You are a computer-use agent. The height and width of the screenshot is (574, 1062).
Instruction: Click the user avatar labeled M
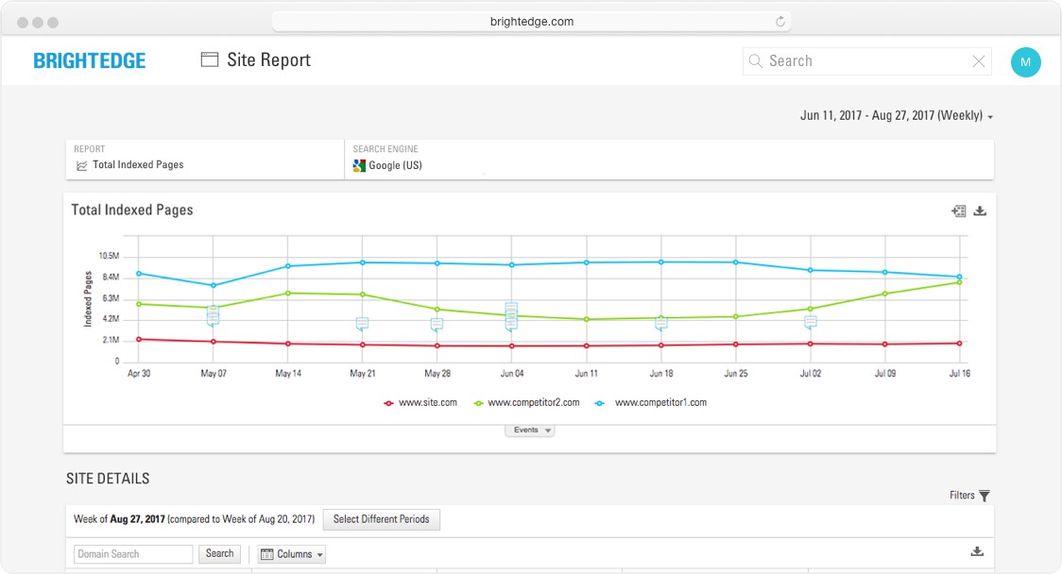[1025, 62]
